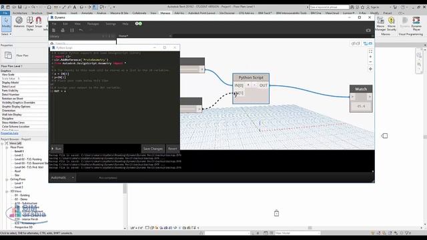
Task: Open the Site floor plan in Project Browser
Action: tap(17, 175)
